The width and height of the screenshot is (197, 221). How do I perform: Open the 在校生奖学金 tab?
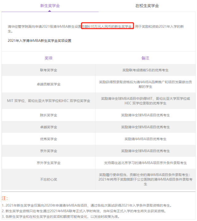tap(147, 6)
